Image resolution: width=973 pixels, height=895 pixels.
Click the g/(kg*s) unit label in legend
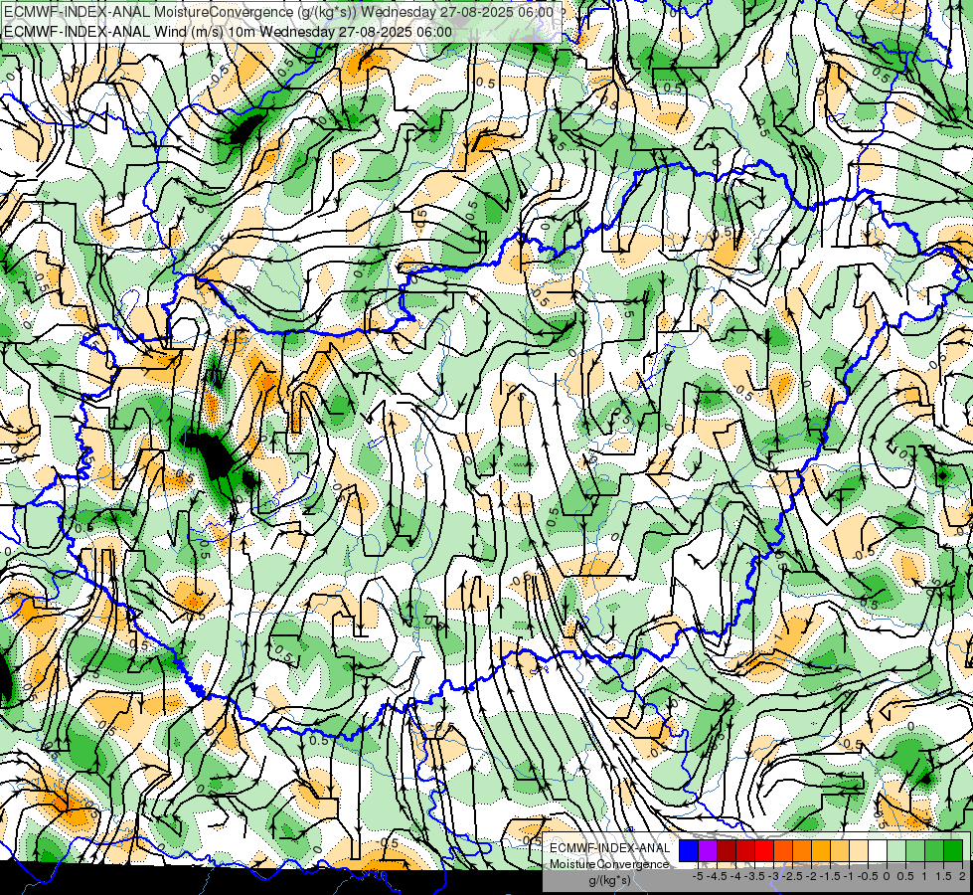point(609,881)
